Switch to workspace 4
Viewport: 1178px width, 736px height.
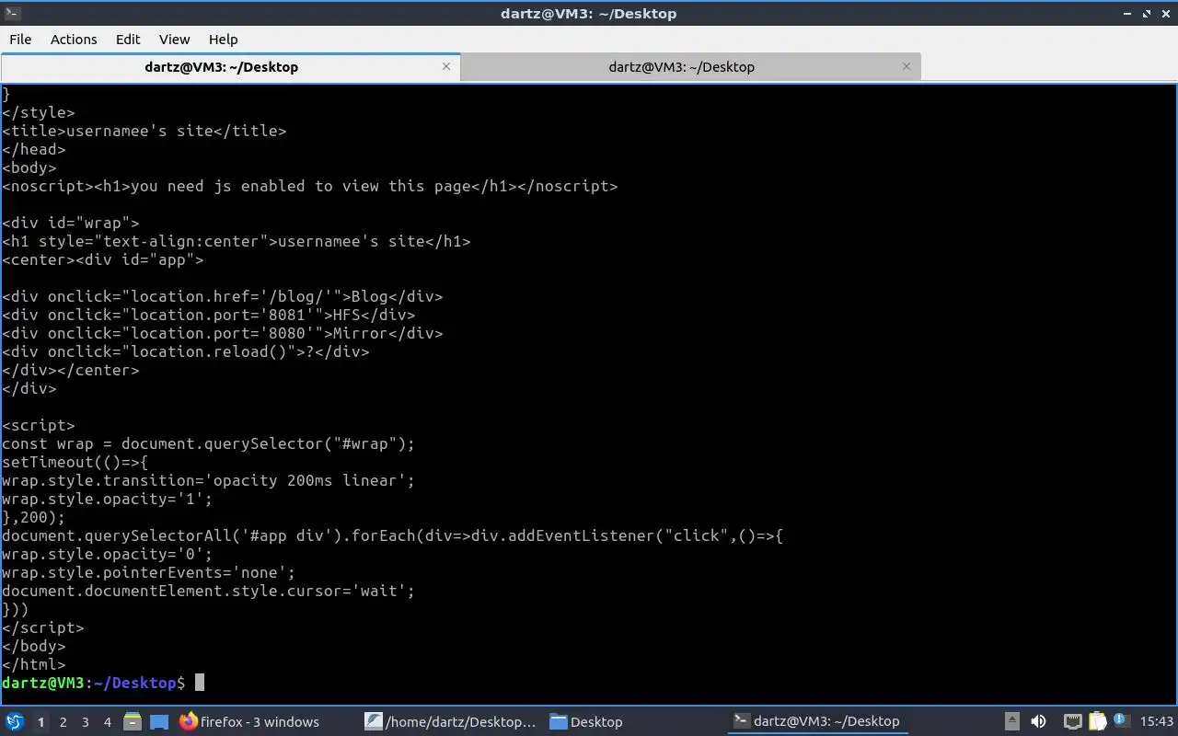107,722
